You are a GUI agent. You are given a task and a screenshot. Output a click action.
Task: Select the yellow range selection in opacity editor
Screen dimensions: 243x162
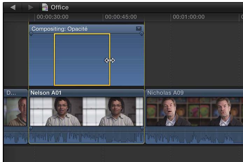tap(82, 60)
